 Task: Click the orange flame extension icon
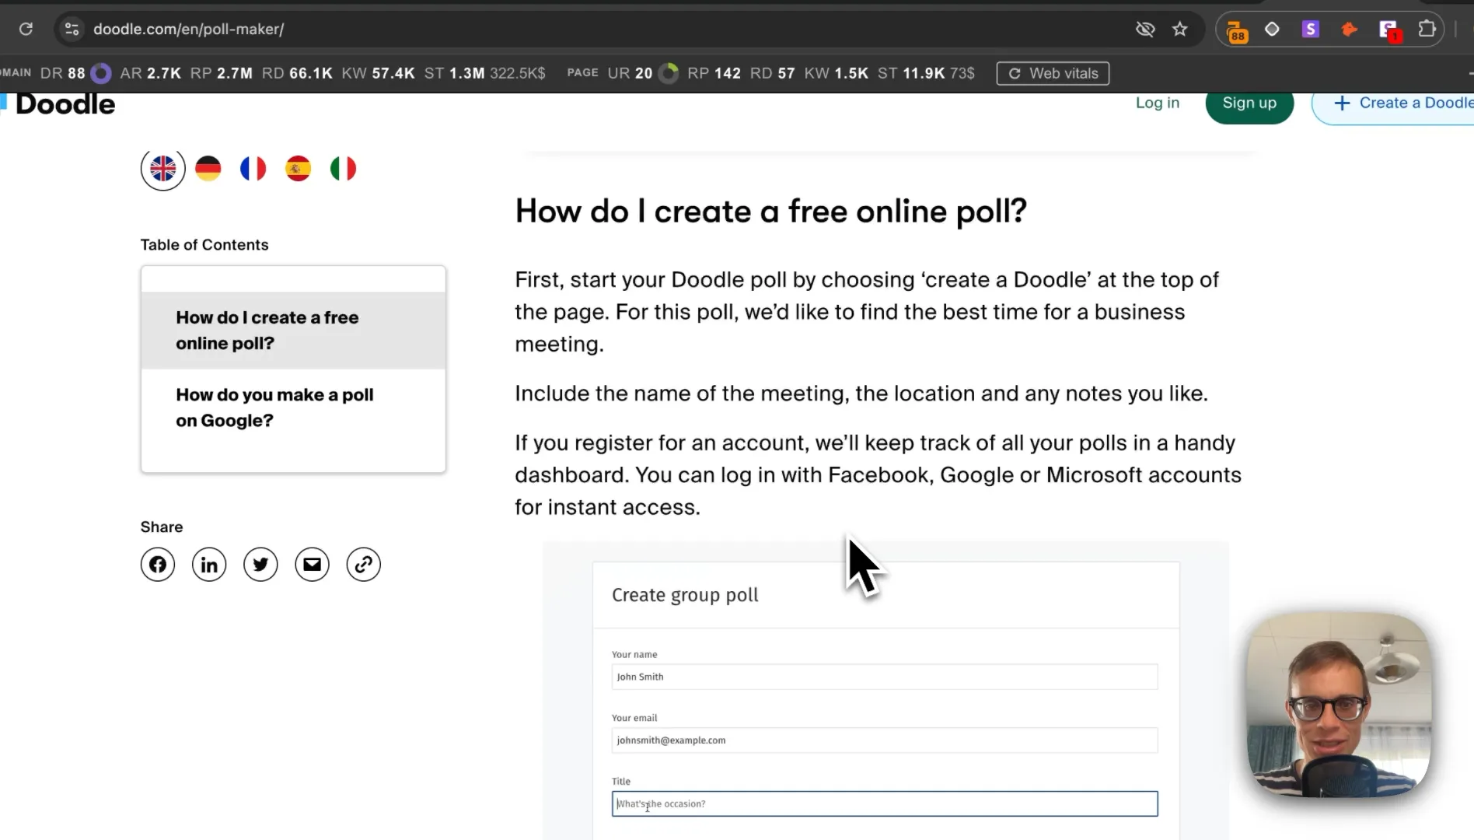1350,29
